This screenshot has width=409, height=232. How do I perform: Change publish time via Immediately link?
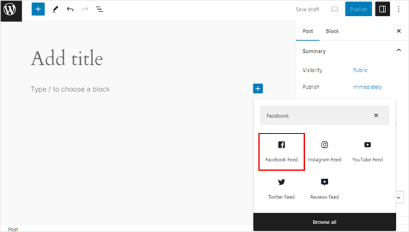point(367,87)
